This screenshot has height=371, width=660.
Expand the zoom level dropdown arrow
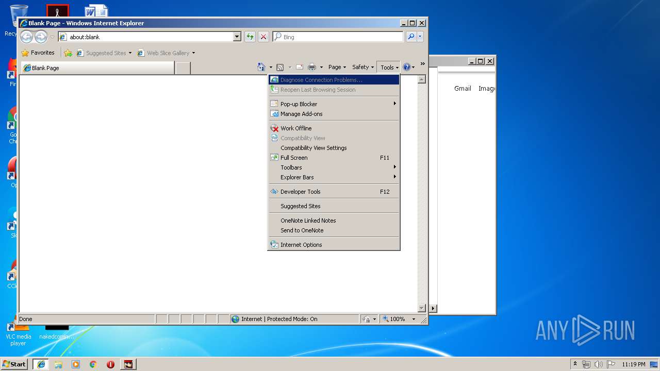[x=414, y=319]
